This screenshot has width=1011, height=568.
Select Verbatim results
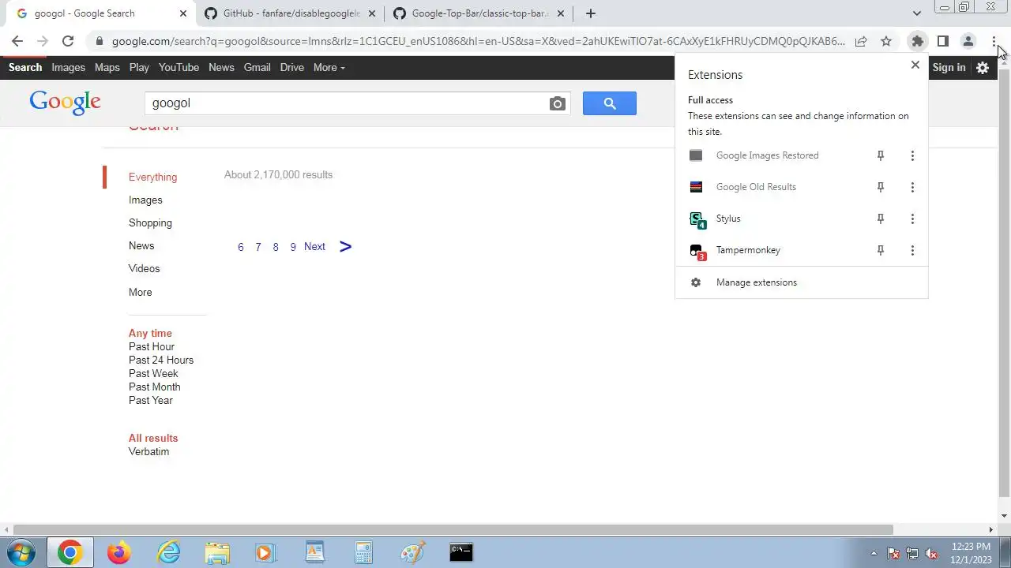point(148,451)
